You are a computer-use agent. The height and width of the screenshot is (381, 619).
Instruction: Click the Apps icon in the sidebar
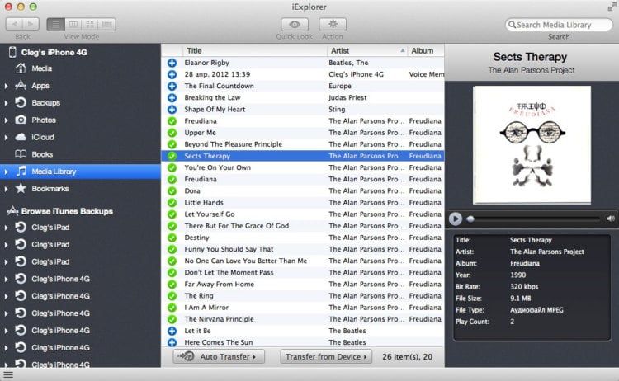[21, 85]
